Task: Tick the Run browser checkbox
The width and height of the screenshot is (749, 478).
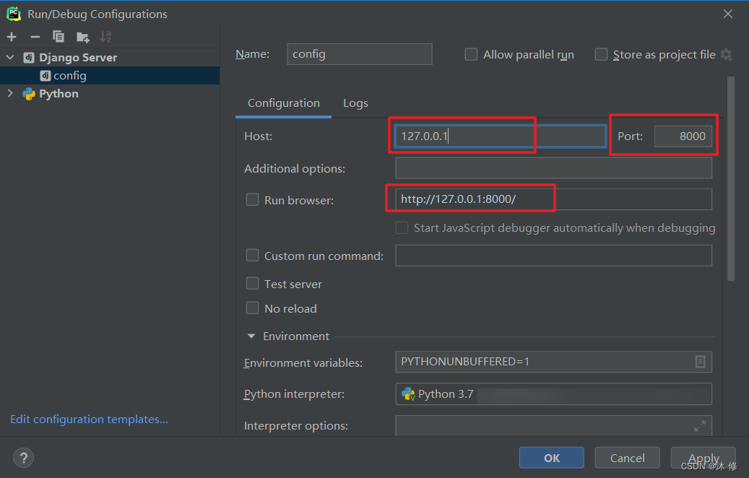Action: tap(252, 199)
